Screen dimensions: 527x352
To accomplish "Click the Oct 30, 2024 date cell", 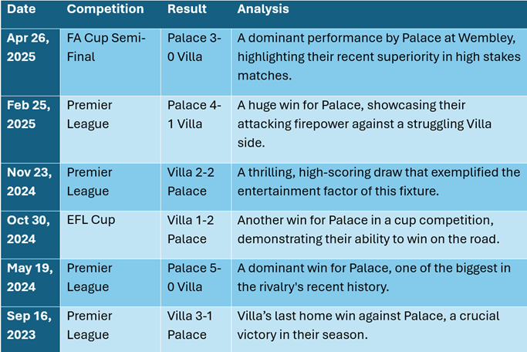I will click(x=30, y=235).
